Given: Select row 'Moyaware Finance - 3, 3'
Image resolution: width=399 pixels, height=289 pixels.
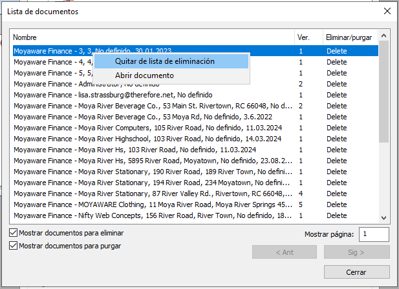Looking at the screenshot, I should pyautogui.click(x=195, y=51).
